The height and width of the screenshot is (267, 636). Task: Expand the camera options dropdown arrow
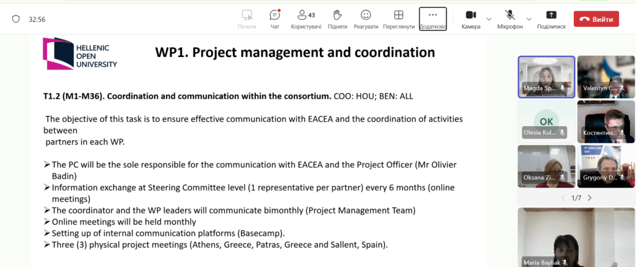[x=489, y=19]
